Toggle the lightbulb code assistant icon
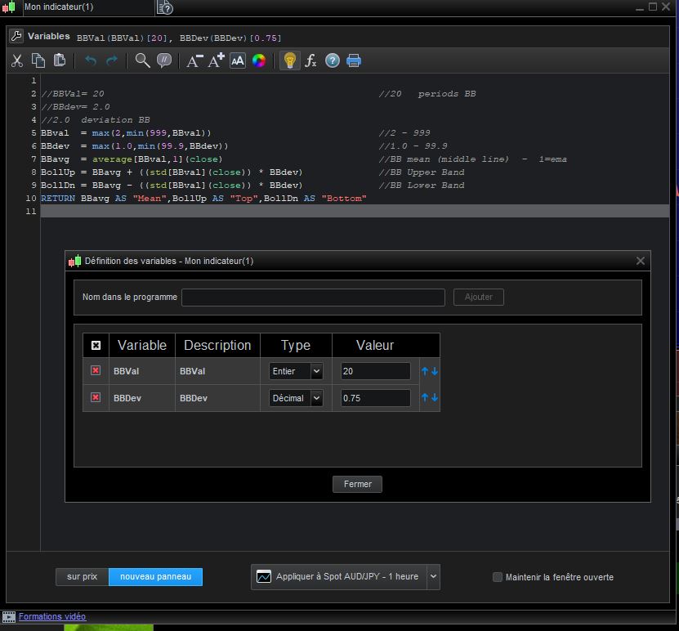 point(289,60)
